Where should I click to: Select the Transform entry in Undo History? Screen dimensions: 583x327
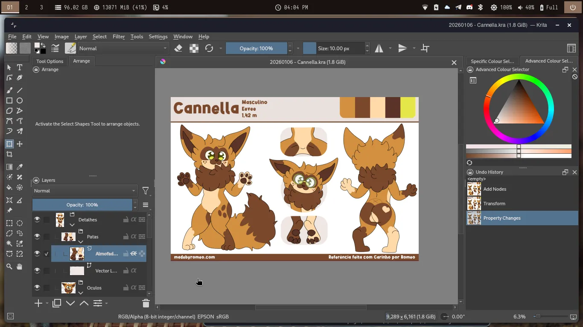click(494, 204)
